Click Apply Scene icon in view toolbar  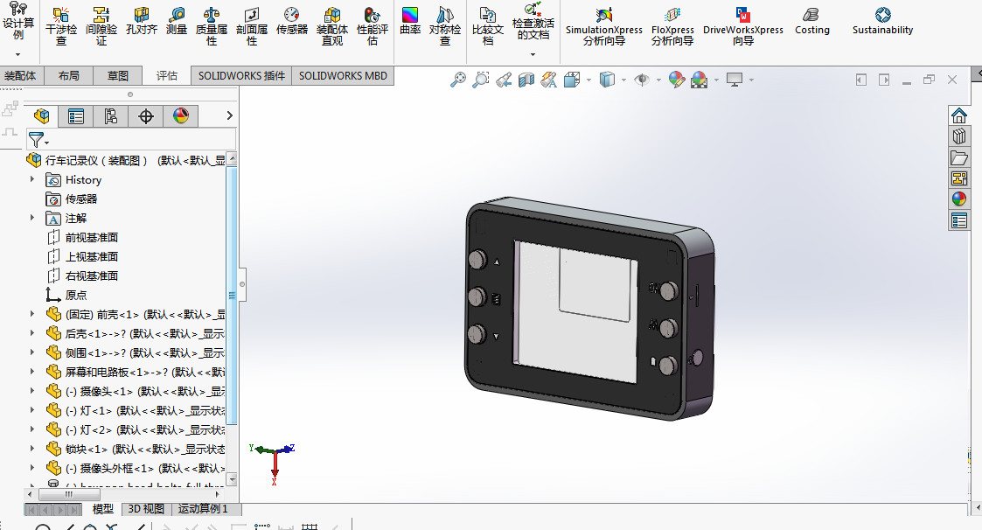(699, 80)
